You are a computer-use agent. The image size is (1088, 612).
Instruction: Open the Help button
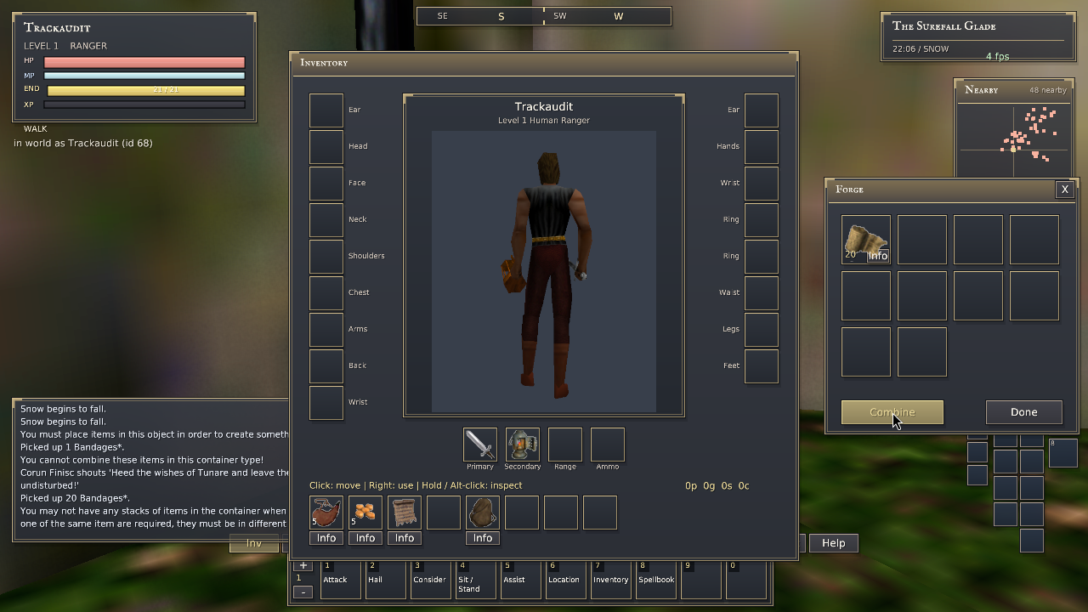coord(834,543)
